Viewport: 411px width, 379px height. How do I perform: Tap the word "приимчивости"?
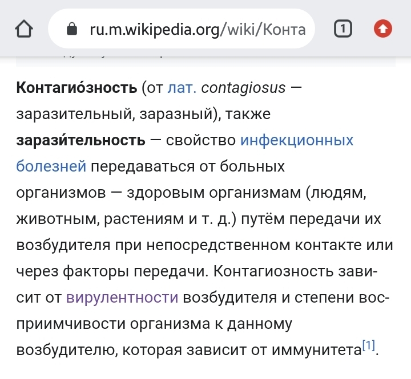pyautogui.click(x=71, y=324)
